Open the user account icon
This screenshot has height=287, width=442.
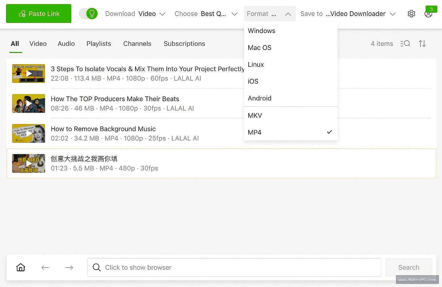click(428, 14)
